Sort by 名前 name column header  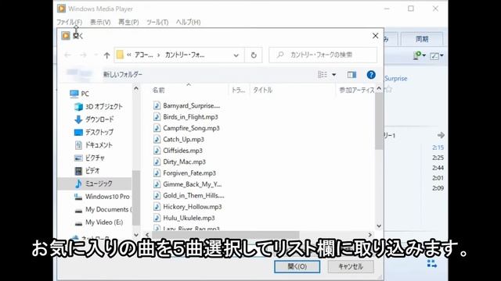pos(158,91)
